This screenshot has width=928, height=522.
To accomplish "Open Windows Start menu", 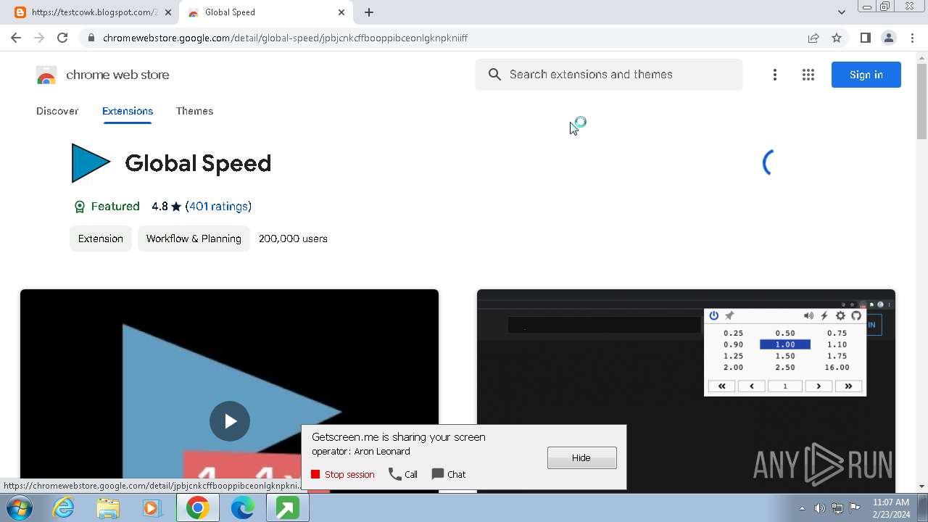I will click(20, 508).
